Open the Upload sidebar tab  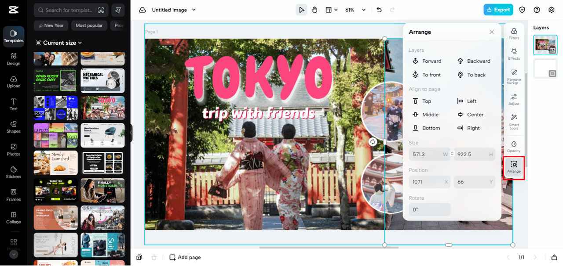pos(14,82)
